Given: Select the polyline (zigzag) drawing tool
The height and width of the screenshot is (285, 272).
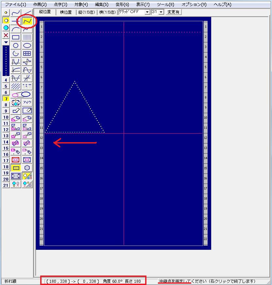Looking at the screenshot, I should (27, 21).
